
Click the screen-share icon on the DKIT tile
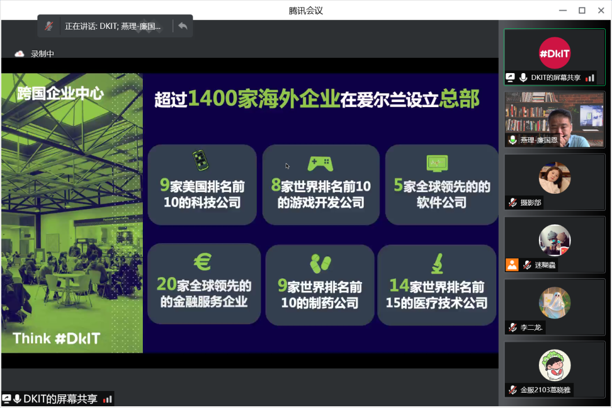tap(510, 78)
